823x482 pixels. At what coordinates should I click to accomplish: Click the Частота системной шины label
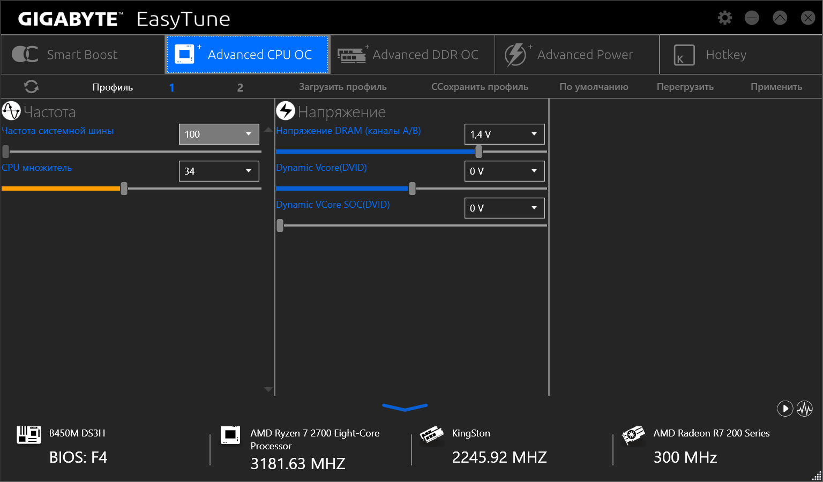tap(58, 131)
